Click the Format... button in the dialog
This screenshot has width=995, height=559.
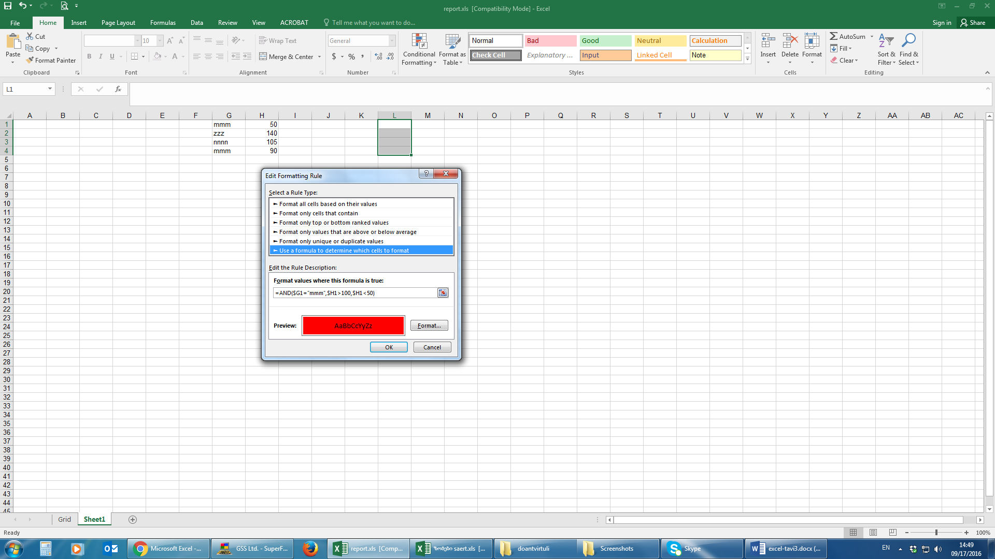(429, 326)
